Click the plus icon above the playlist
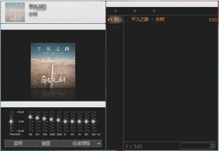The height and width of the screenshot is (151, 219). 116,11
